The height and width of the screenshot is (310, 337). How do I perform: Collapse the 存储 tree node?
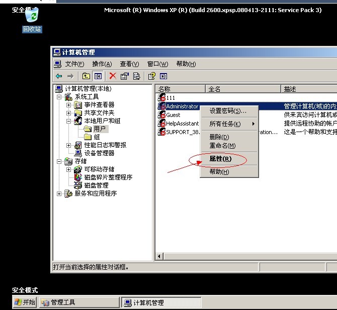pos(59,162)
